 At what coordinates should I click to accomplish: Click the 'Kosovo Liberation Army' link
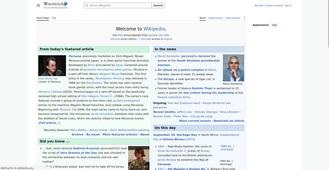tap(174, 97)
